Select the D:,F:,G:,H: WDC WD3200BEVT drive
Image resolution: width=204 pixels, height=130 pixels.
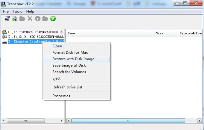pyautogui.click(x=36, y=37)
